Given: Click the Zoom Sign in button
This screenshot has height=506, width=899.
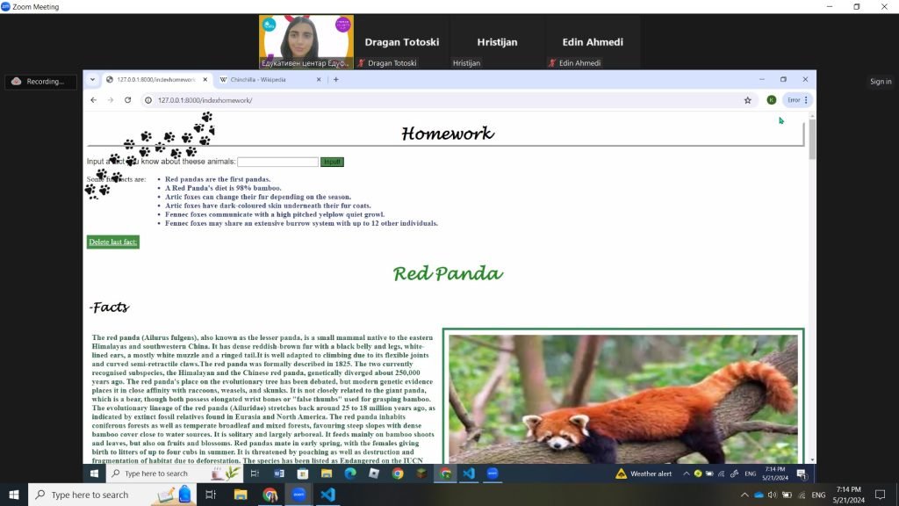Looking at the screenshot, I should coord(880,82).
